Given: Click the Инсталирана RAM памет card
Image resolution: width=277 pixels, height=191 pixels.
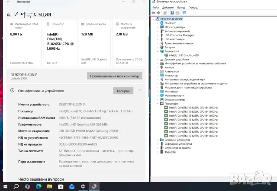Looking at the screenshot, I should [x=24, y=43].
